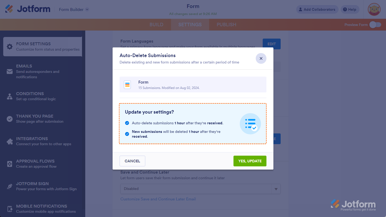This screenshot has height=217, width=386.
Task: Confirm with the Yes, Update button
Action: [250, 161]
